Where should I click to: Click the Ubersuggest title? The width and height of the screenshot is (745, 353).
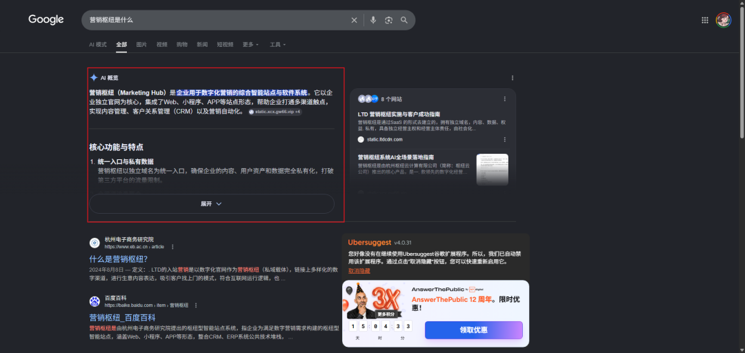tap(370, 242)
